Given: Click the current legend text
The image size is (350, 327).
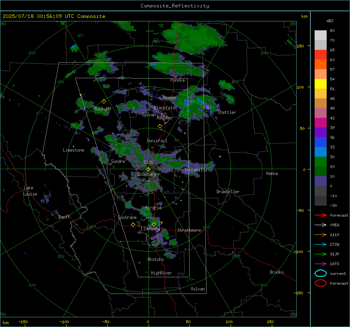Looking at the screenshot, I should pos(338,274).
